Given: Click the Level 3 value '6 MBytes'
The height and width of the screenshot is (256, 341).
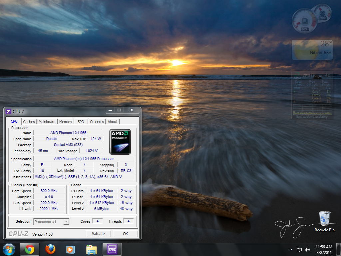Looking at the screenshot, I should (x=102, y=209).
